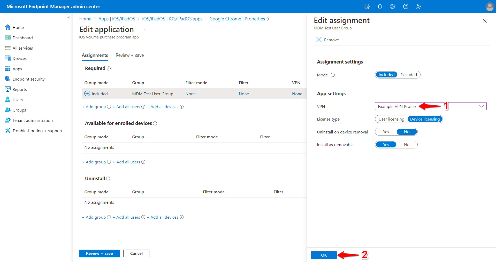Open the Reports section
Viewport: 496px width, 262px height.
click(19, 89)
